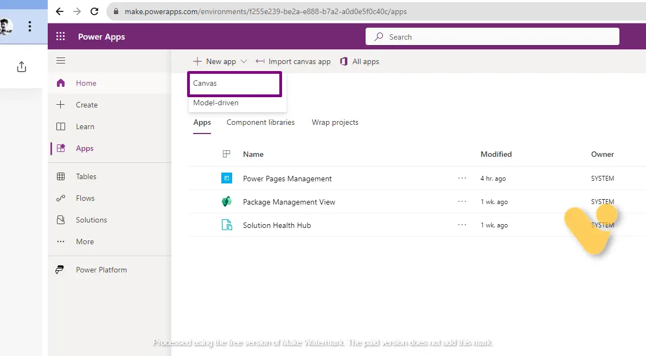The image size is (646, 356).
Task: Click the browser address bar URL
Action: [x=266, y=11]
